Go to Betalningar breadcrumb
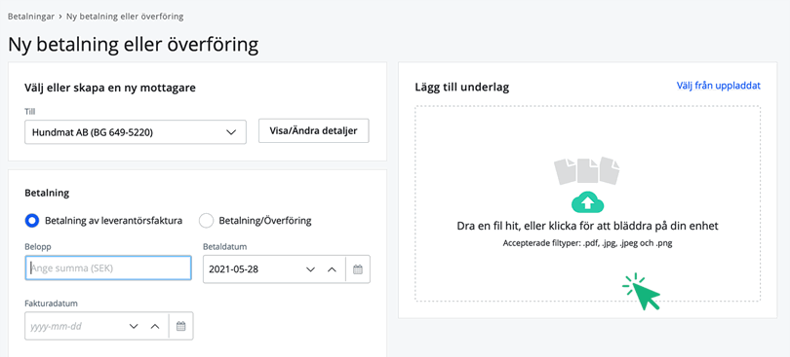 tap(31, 17)
